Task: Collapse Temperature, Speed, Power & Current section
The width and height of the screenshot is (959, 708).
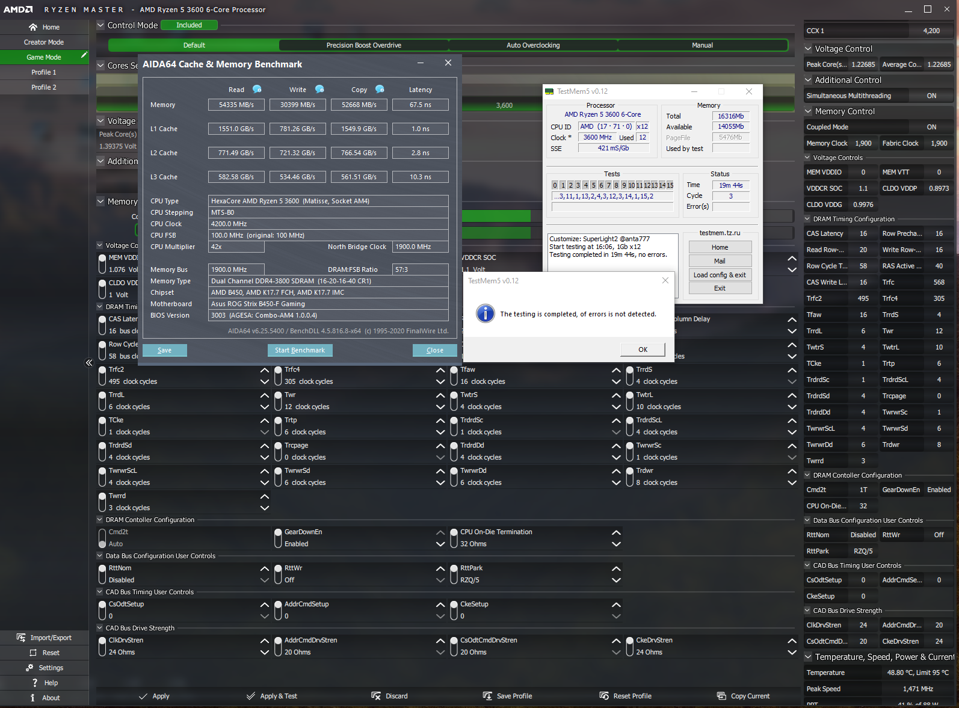Action: pyautogui.click(x=809, y=657)
